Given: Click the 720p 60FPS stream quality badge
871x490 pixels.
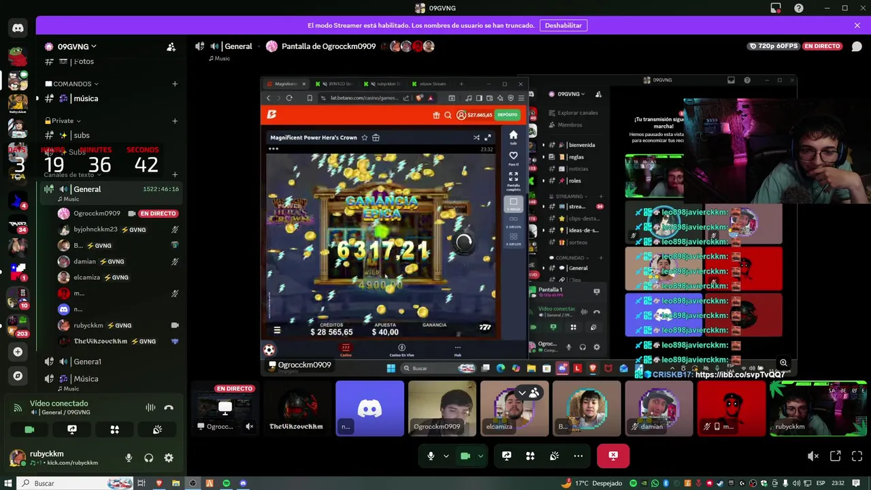Looking at the screenshot, I should (773, 46).
